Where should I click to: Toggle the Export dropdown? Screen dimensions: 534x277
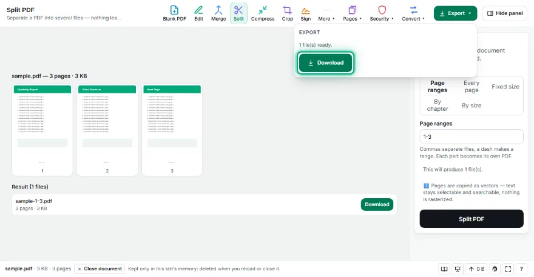[x=455, y=13]
